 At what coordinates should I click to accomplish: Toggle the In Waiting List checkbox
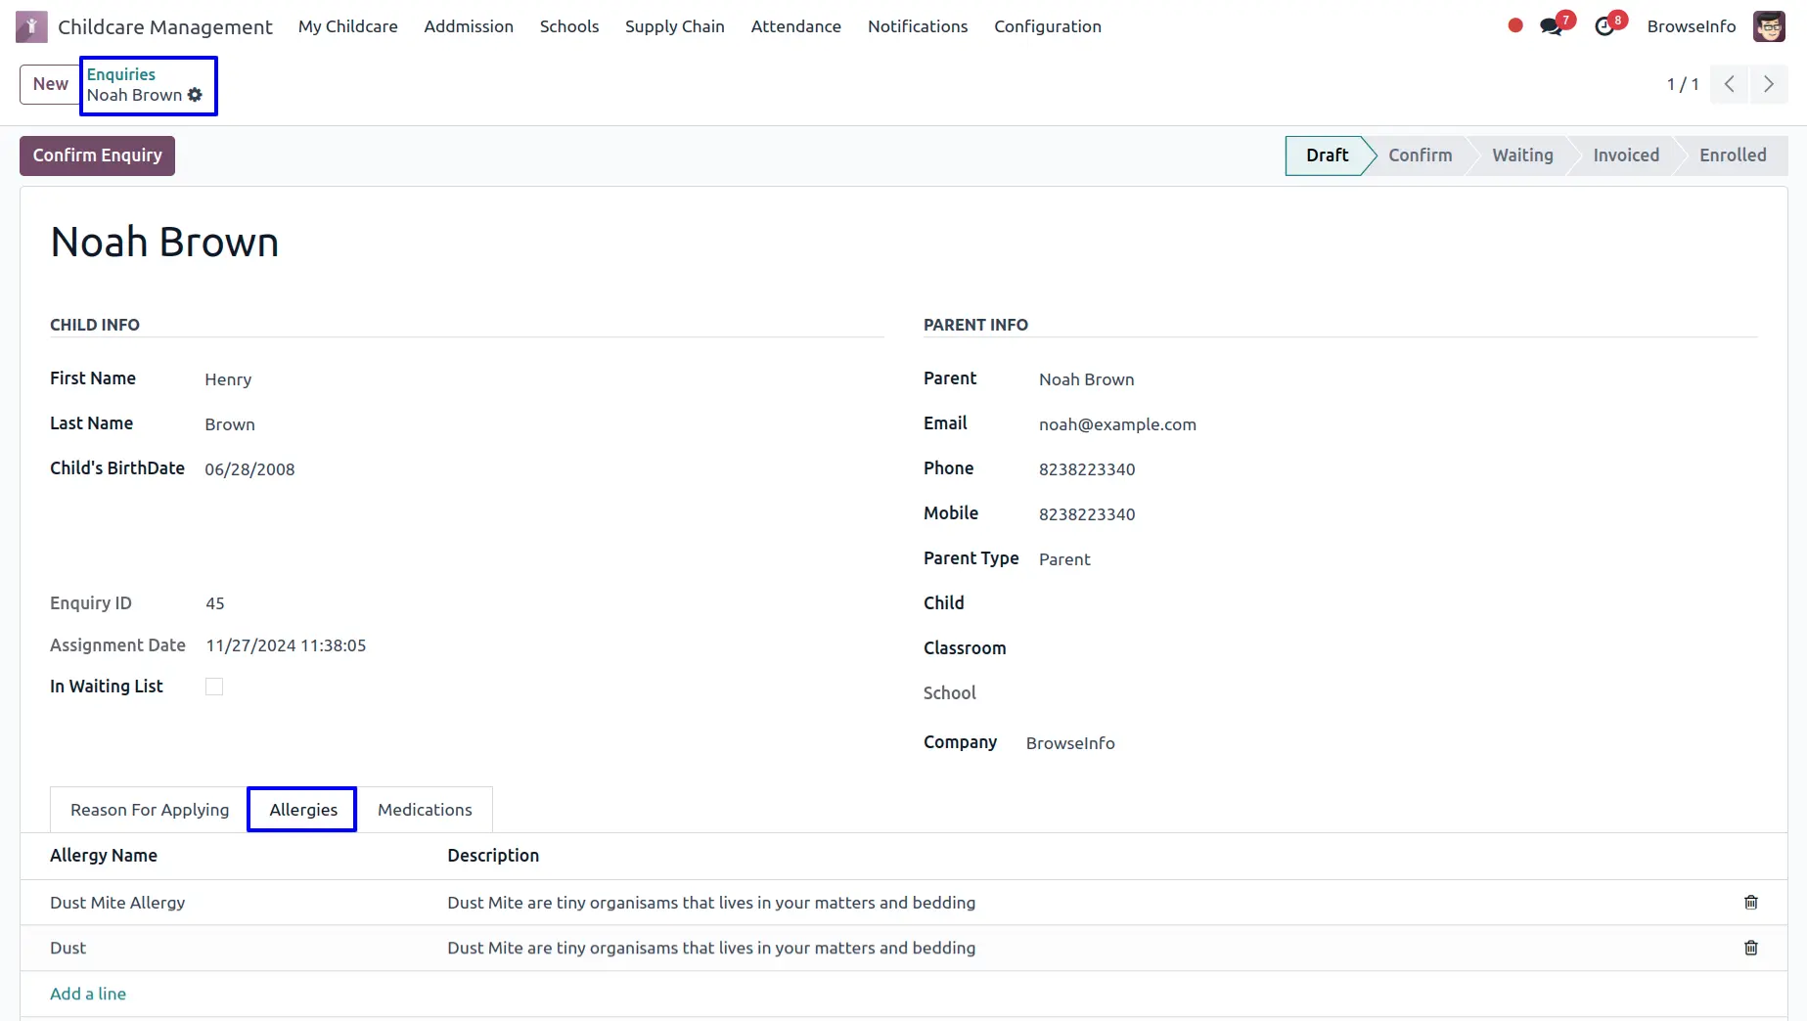pyautogui.click(x=214, y=687)
